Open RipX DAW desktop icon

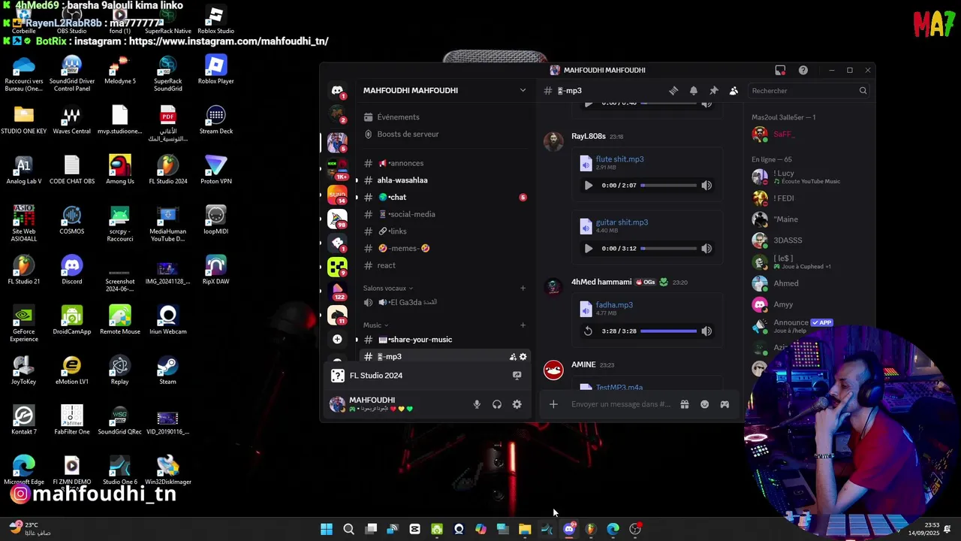[x=215, y=270]
